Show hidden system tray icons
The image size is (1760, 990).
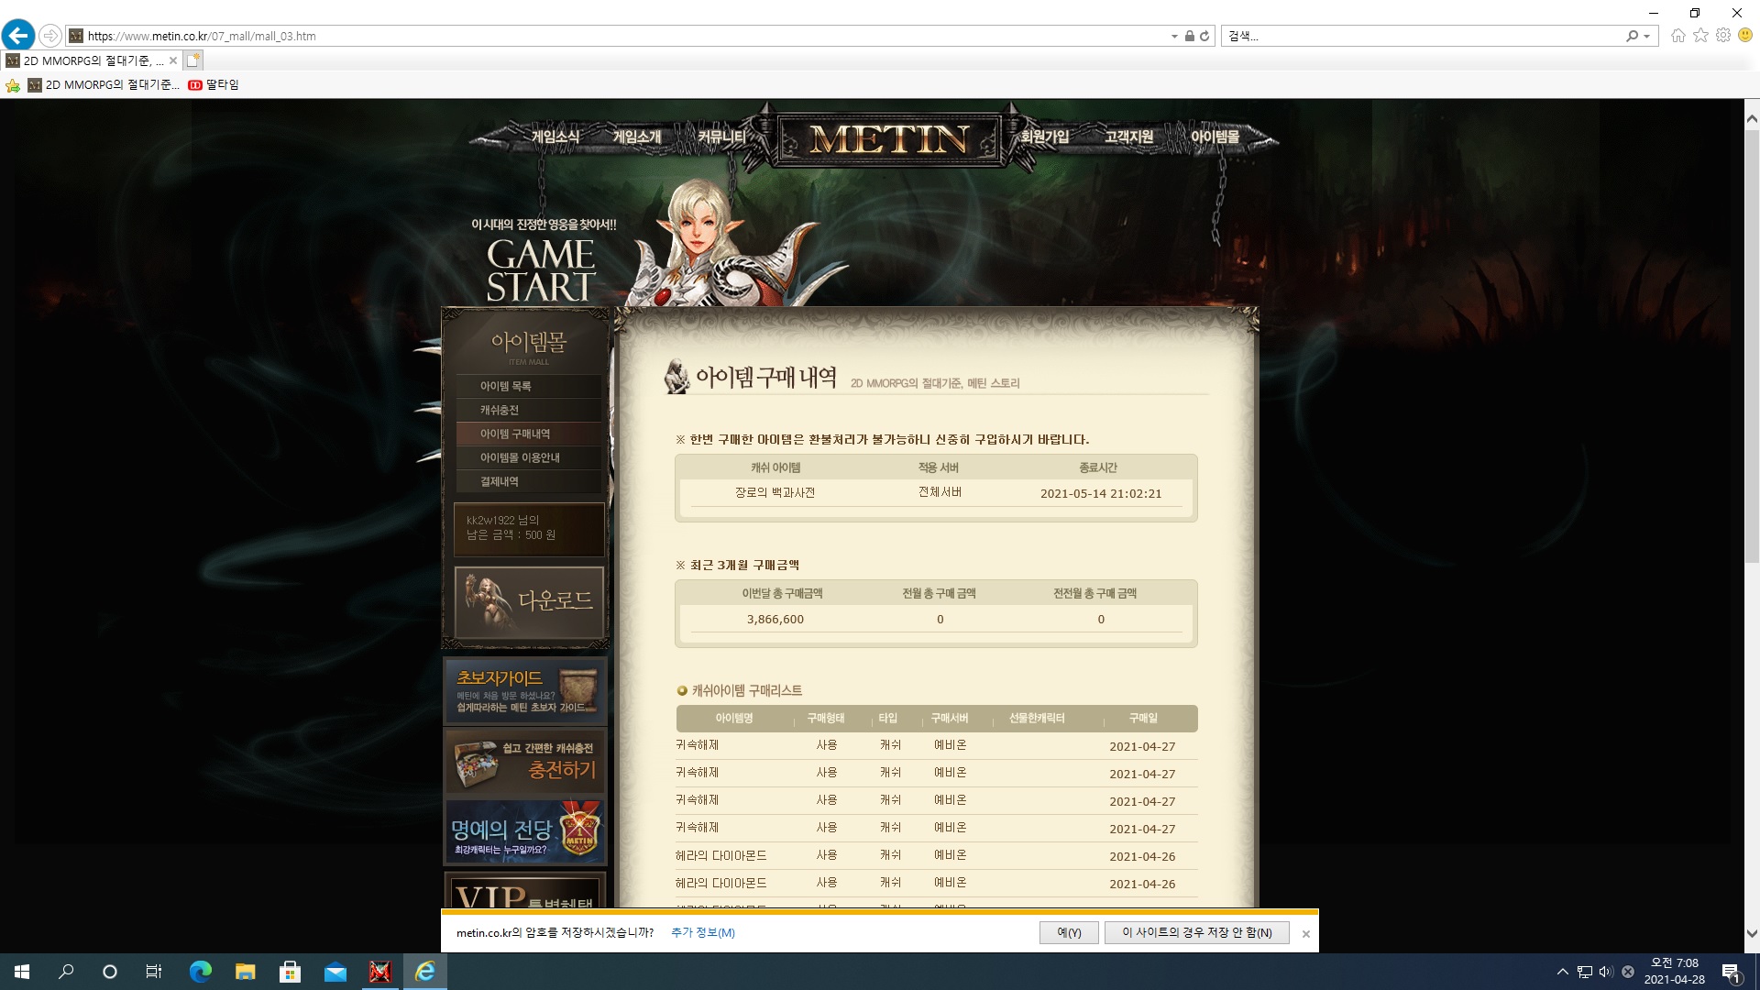(1562, 972)
